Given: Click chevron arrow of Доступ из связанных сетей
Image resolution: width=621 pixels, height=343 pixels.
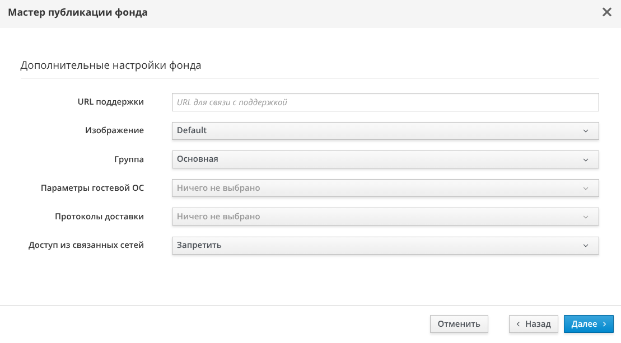Looking at the screenshot, I should [586, 246].
